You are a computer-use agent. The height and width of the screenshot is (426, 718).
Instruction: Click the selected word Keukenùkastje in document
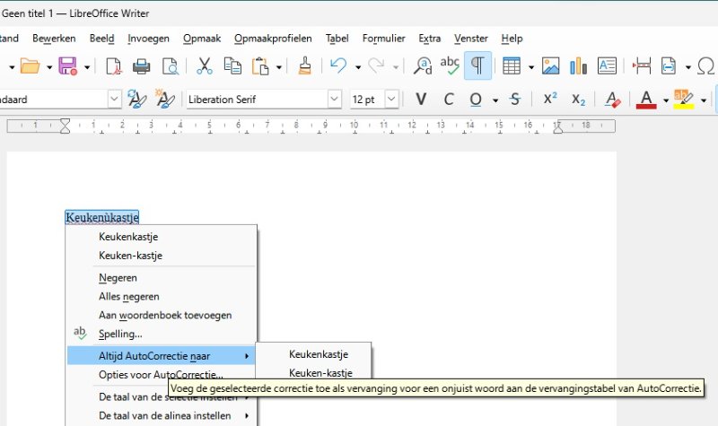101,217
